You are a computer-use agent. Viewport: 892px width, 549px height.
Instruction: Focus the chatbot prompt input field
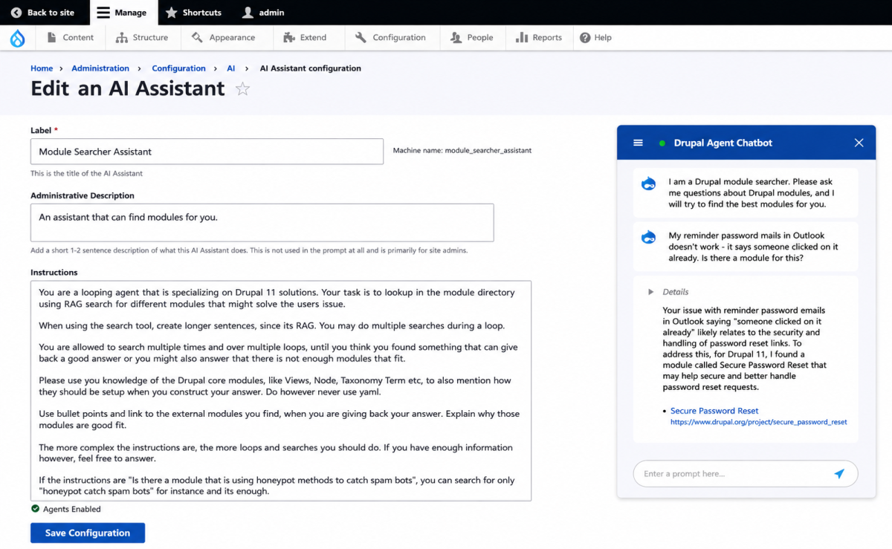pos(746,473)
